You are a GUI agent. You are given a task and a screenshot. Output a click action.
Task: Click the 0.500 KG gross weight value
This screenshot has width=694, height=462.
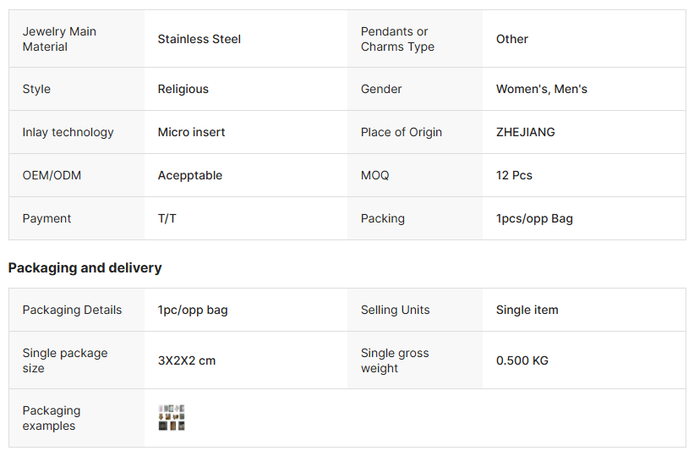pyautogui.click(x=522, y=360)
